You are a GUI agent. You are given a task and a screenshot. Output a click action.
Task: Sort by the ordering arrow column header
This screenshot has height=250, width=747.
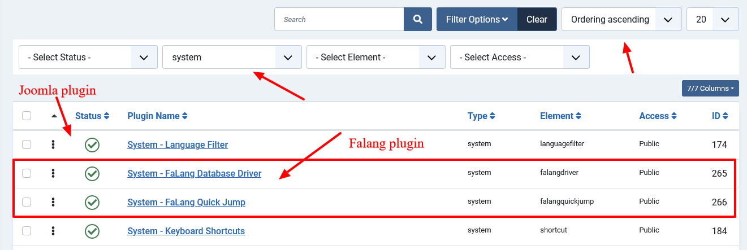click(x=54, y=116)
